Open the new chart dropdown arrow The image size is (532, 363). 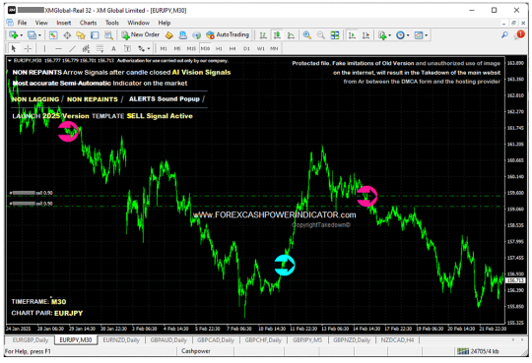tap(21, 35)
